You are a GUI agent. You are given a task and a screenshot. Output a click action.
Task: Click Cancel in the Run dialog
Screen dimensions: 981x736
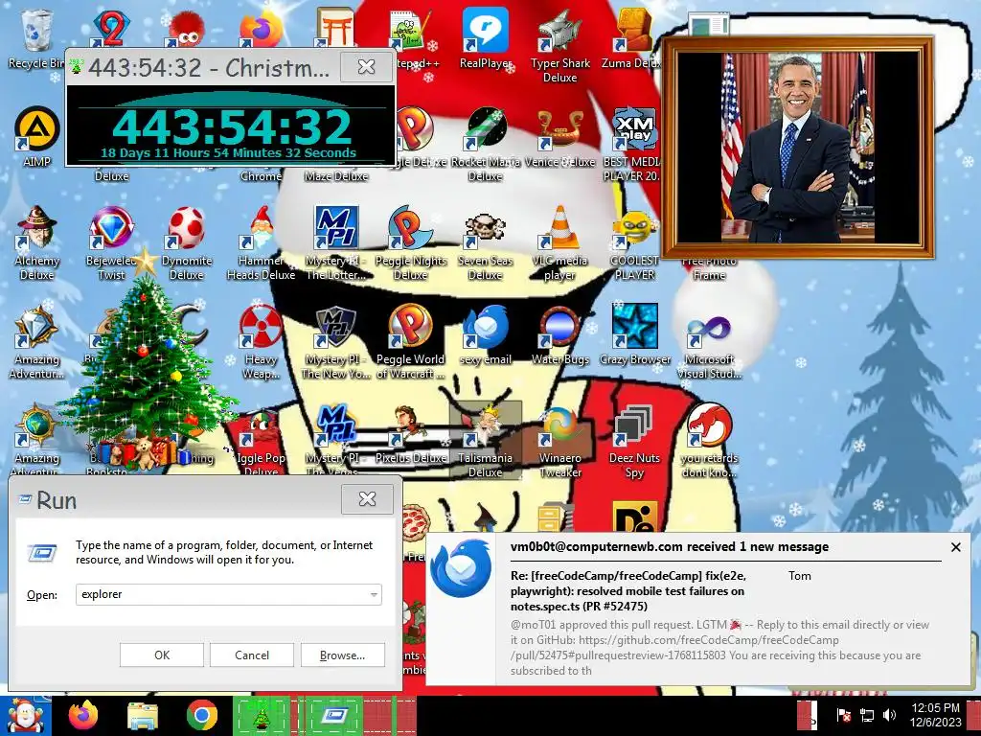click(x=252, y=655)
